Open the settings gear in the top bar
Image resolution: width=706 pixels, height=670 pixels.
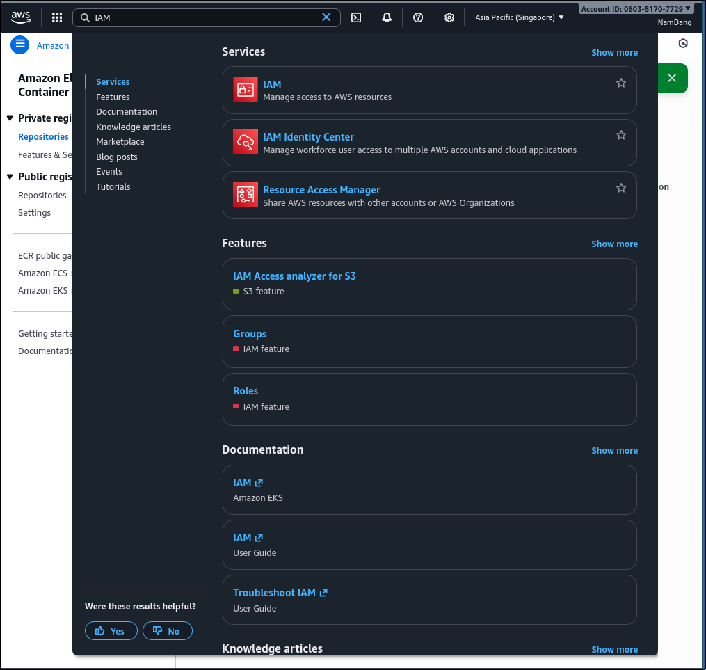449,17
